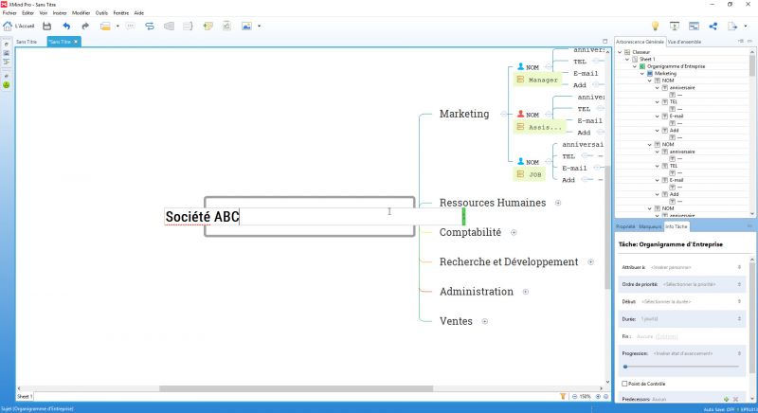Add a label or marker note icon
Viewport: 758px width, 413px height.
point(208,27)
